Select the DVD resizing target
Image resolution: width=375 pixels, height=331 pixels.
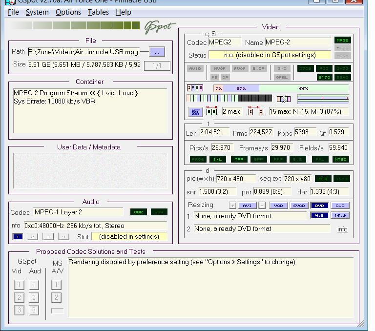pos(320,206)
